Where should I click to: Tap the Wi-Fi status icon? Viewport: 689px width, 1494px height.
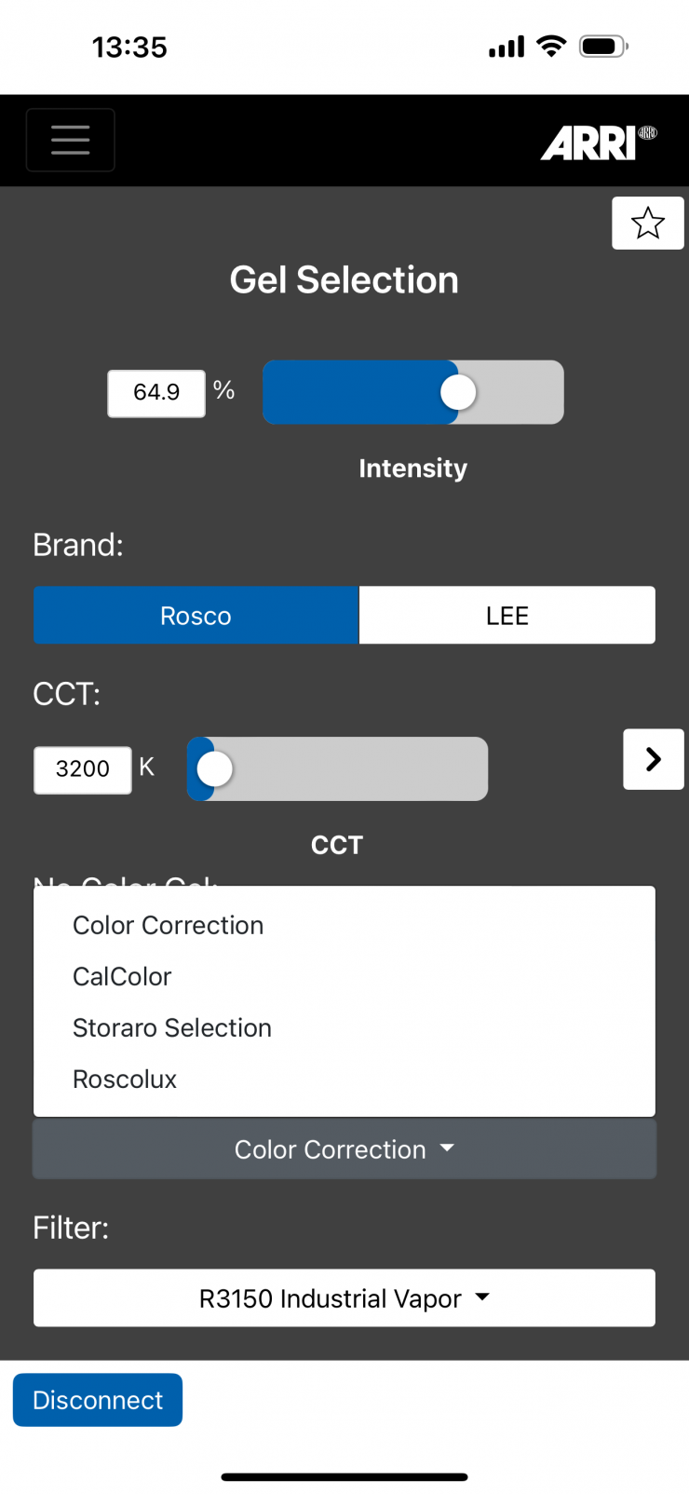pos(552,47)
